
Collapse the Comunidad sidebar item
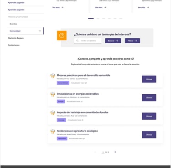40,31
